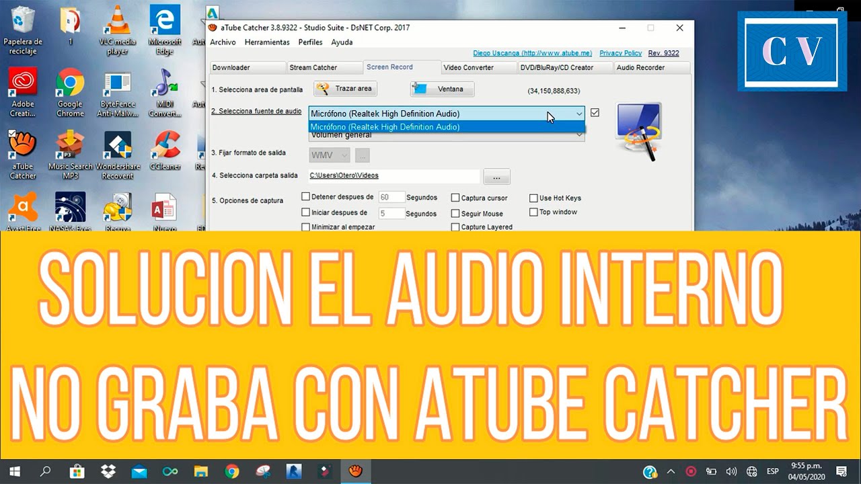Open the Privacy Policy link
The height and width of the screenshot is (484, 861).
pos(620,53)
